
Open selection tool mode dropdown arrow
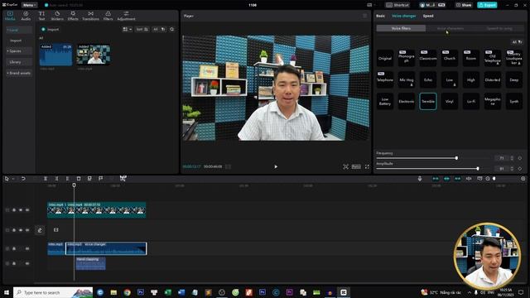click(13, 179)
